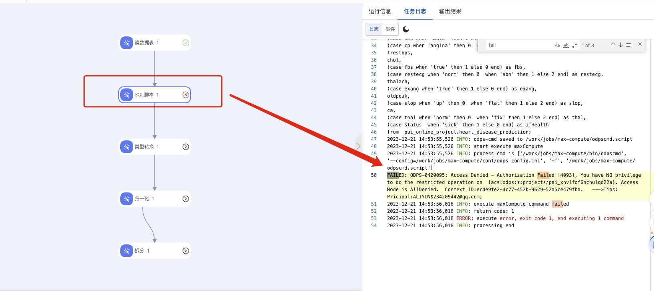654x292 pixels.
Task: Click log line 'processing end'
Action: tap(451, 226)
